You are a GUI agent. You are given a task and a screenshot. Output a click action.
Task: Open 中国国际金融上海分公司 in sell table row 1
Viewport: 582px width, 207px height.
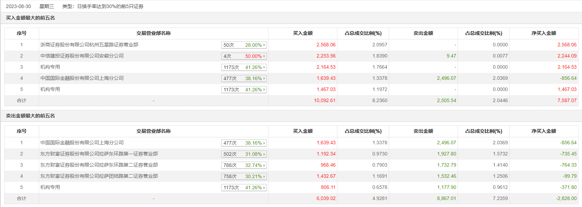click(x=82, y=143)
